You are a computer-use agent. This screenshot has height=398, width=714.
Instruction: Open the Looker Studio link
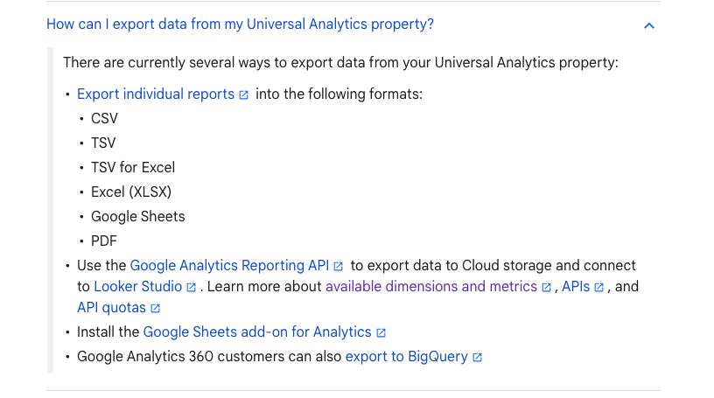[x=138, y=286]
